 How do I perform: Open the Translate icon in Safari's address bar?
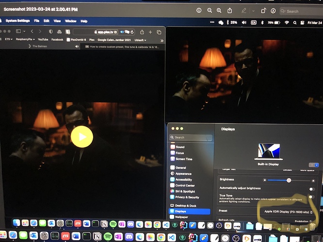coord(127,32)
